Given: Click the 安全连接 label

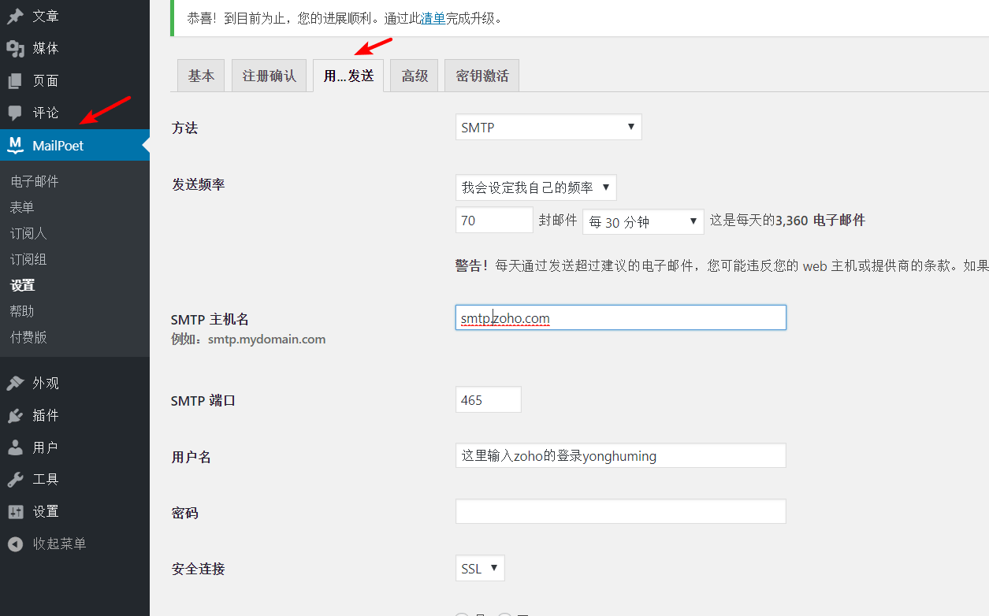Looking at the screenshot, I should point(198,569).
